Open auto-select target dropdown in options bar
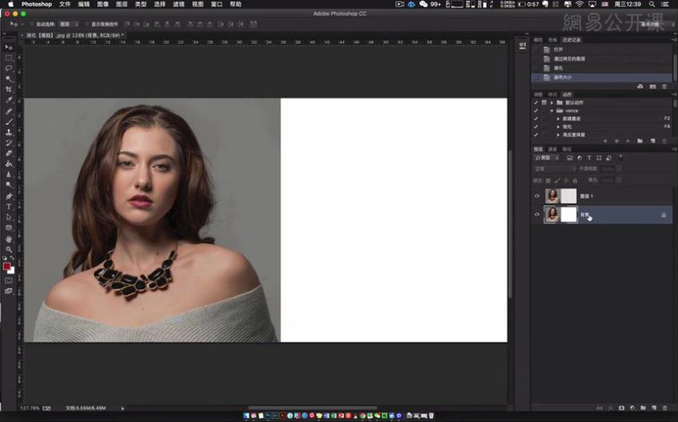Screen dimensions: 678x422 (x=69, y=24)
